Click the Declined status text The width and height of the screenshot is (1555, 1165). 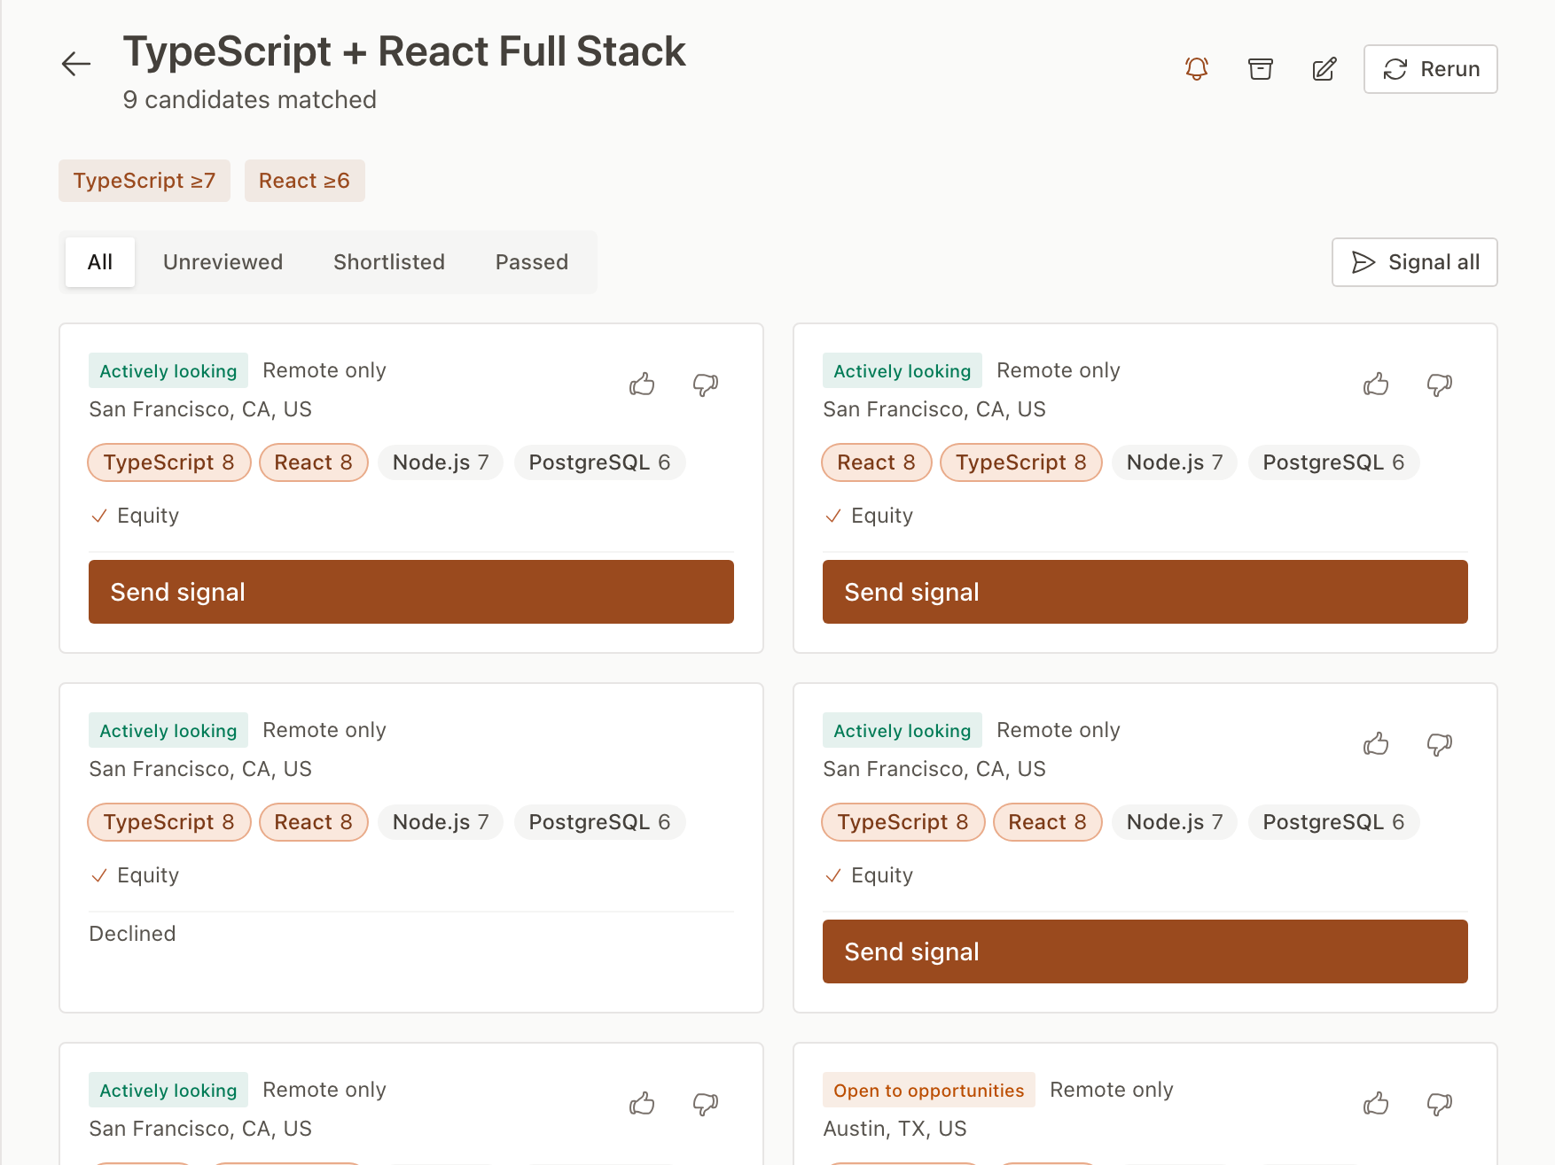coord(133,934)
